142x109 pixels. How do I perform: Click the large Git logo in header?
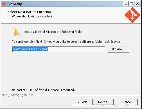132,15
